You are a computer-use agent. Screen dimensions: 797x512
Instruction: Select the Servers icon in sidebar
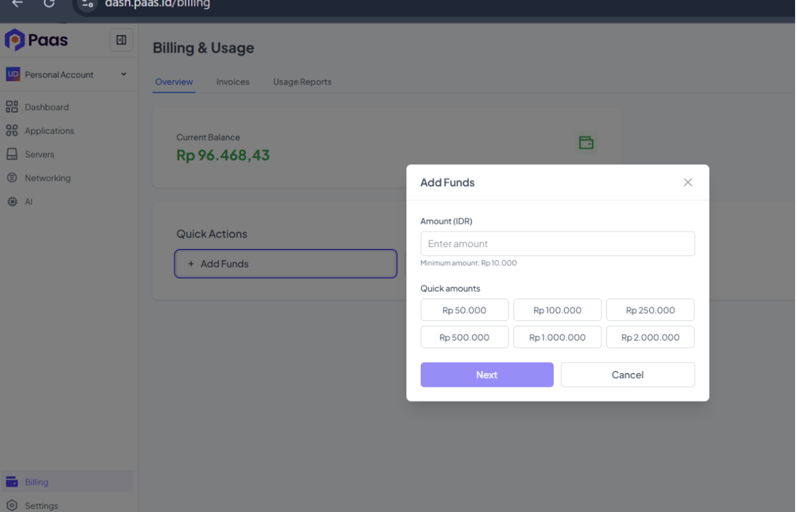coord(11,154)
